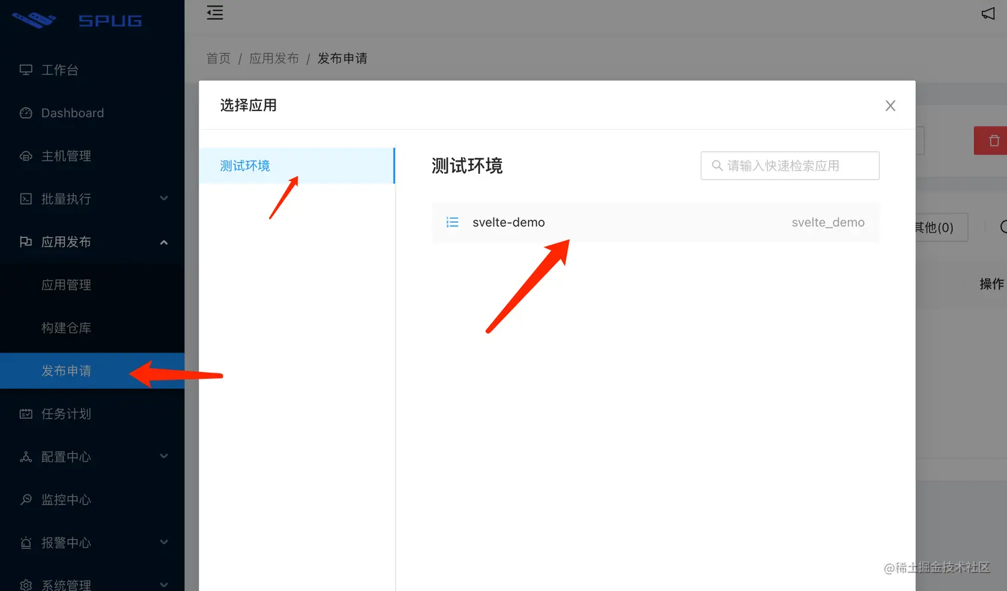Open the 工作台 menu item
The image size is (1007, 591).
[92, 70]
